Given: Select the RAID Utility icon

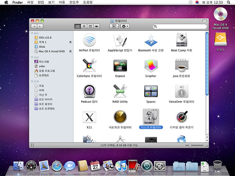Looking at the screenshot, I should (x=120, y=91).
